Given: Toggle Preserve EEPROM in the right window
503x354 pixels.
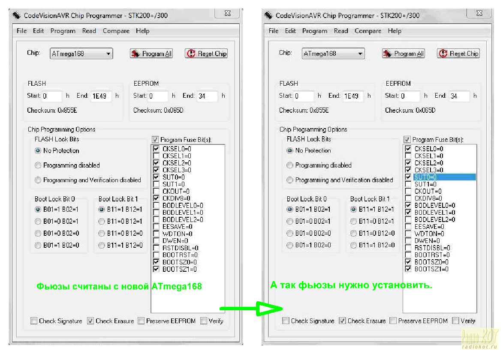Looking at the screenshot, I should point(393,321).
